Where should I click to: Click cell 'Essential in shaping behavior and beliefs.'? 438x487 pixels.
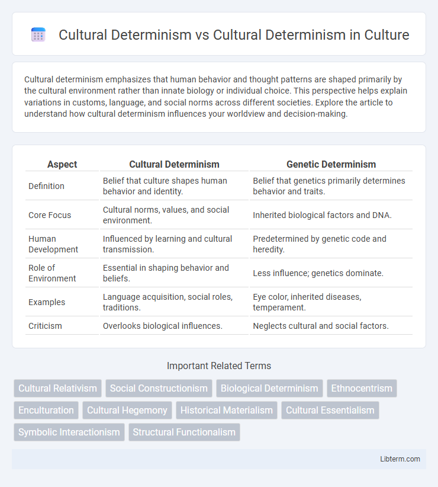tap(175, 273)
